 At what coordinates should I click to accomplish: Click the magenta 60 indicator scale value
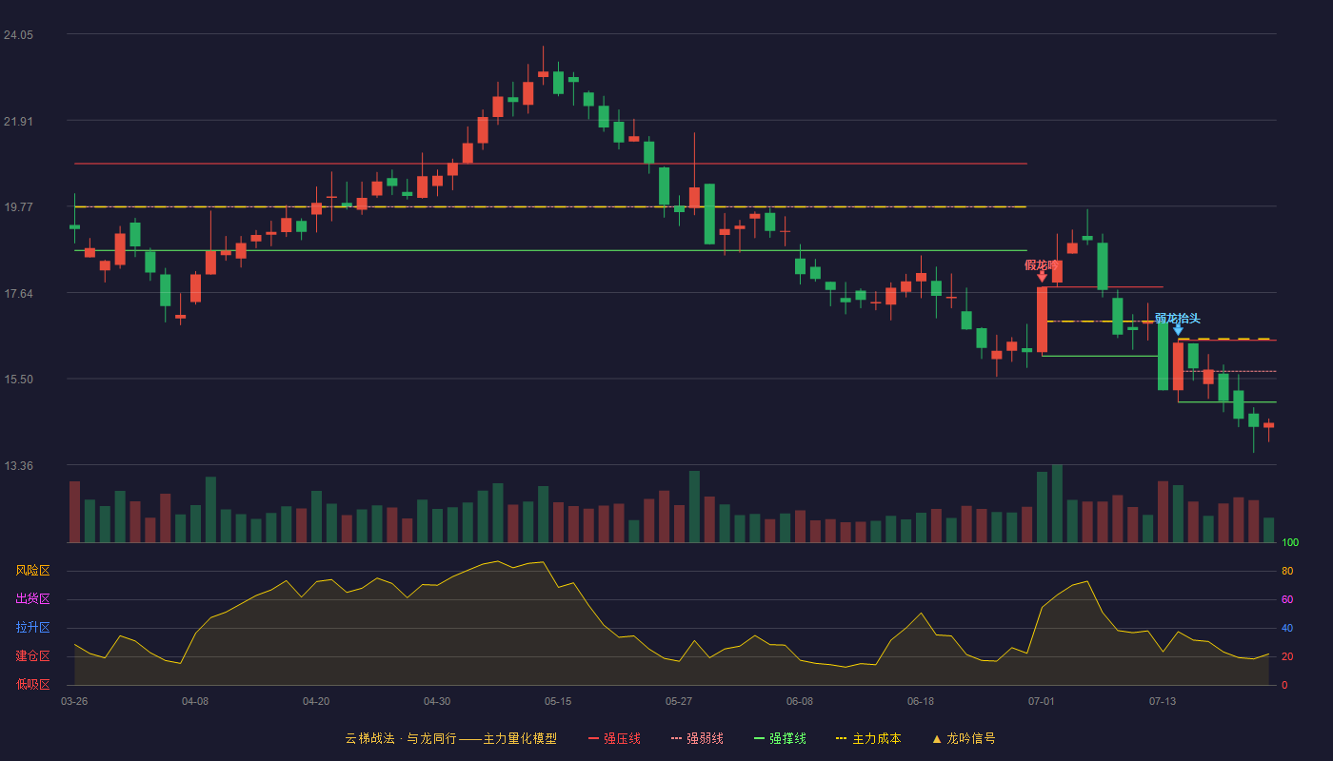1287,600
